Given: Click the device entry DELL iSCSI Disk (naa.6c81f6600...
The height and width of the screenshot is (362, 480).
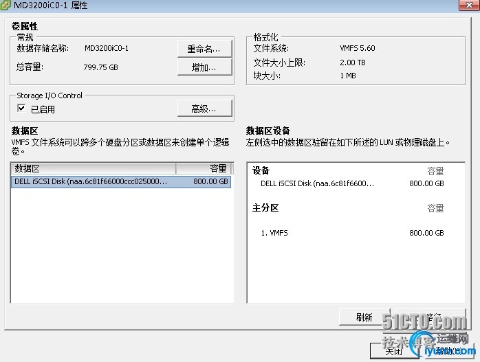Looking at the screenshot, I should pyautogui.click(x=317, y=183).
